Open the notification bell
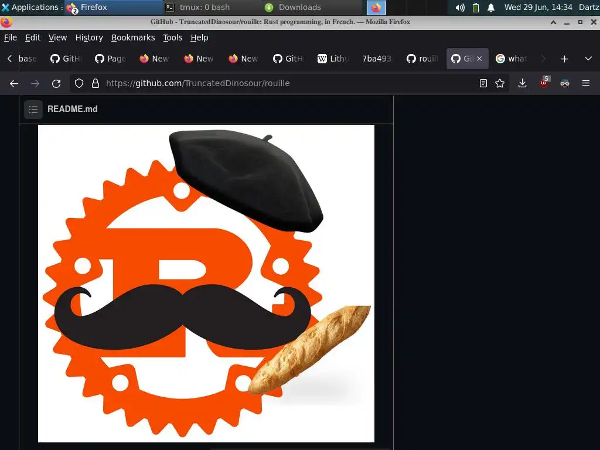The height and width of the screenshot is (450, 600). pos(491,7)
